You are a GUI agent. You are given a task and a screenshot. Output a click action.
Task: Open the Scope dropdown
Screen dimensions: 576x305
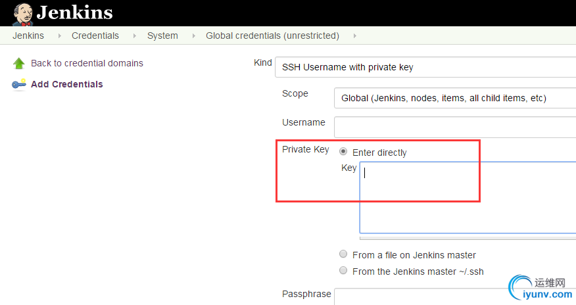[455, 98]
